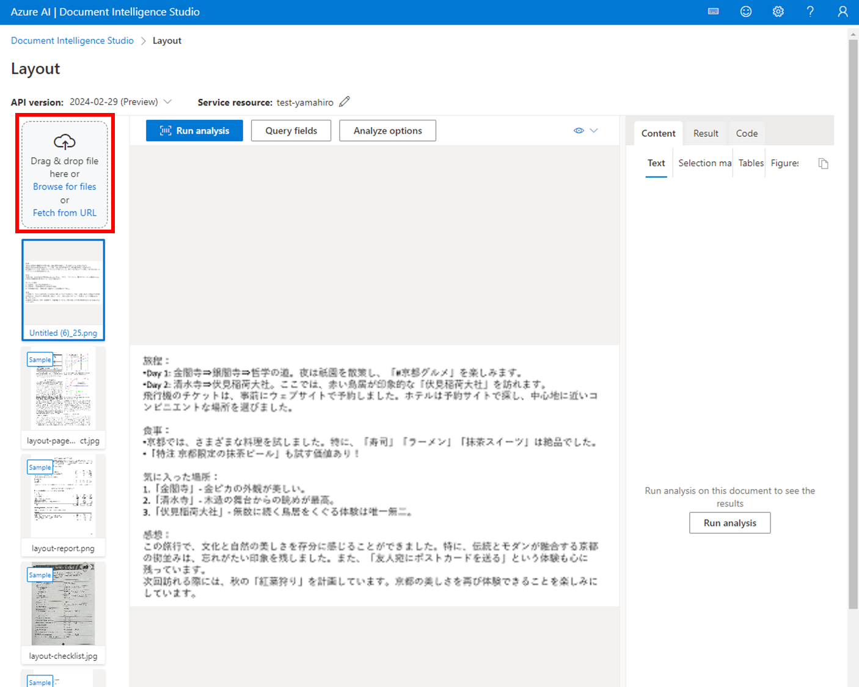The height and width of the screenshot is (687, 859).
Task: Open the visibility options chevron
Action: (593, 130)
